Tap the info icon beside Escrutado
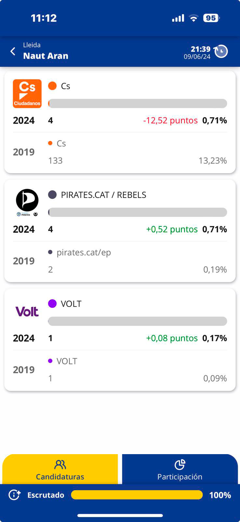 pyautogui.click(x=15, y=495)
